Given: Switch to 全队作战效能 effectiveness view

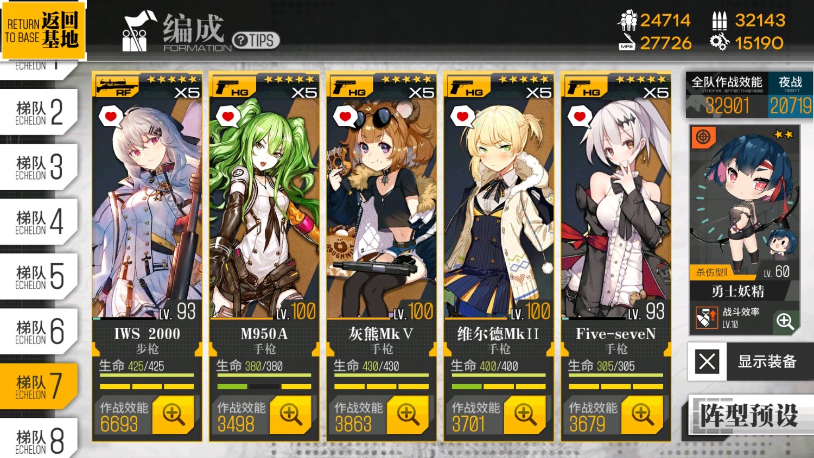Looking at the screenshot, I should (x=727, y=95).
